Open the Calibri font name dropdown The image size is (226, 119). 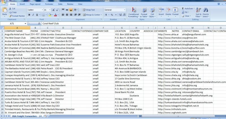[42, 10]
